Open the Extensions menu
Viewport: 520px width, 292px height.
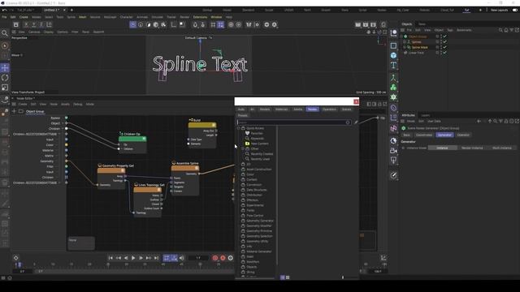pyautogui.click(x=200, y=17)
